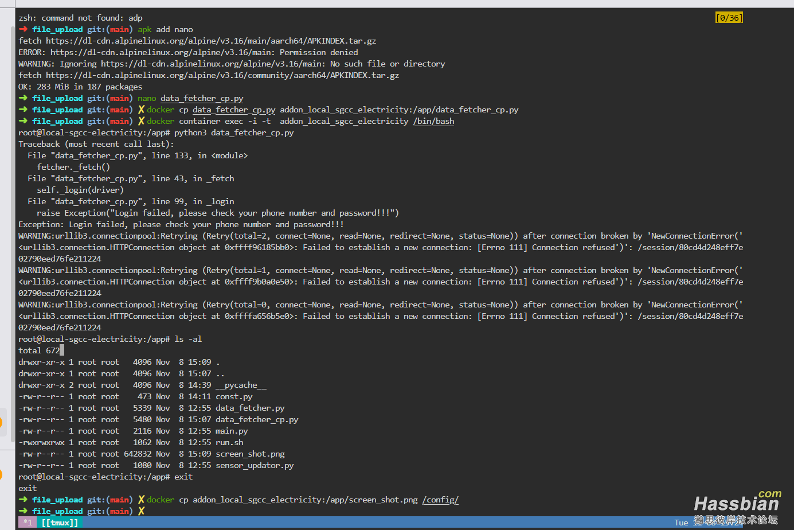Click data_fetcher_cp.py in the ls listing

tap(257, 419)
